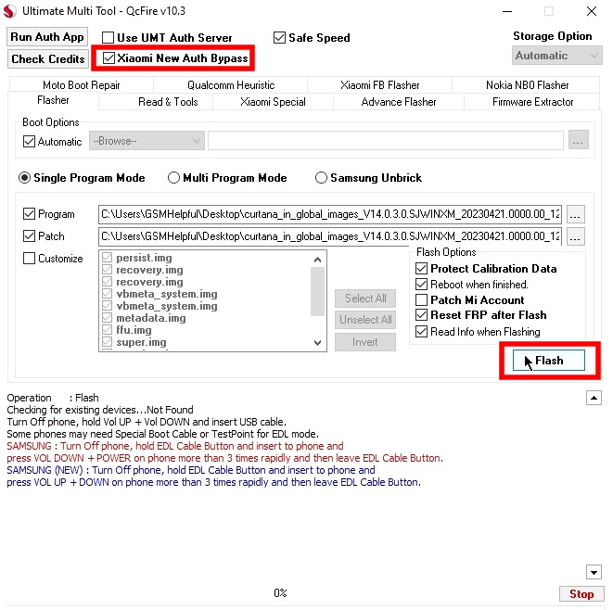Open Xiaomi FB Flasher tab
Image resolution: width=613 pixels, height=610 pixels.
379,85
